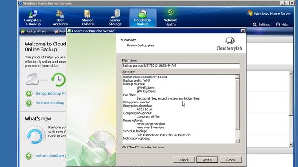Click the green arrow beside Restore Backup

click(x=29, y=103)
